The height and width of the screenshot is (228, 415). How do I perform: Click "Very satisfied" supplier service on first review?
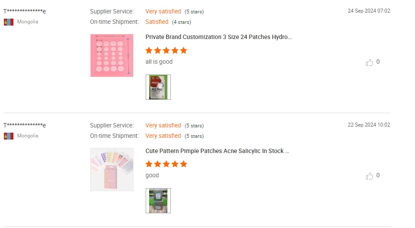[163, 11]
